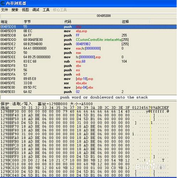Image resolution: width=177 pixels, height=178 pixels.
Task: Click hex dump row 129BBF40
Action: pyautogui.click(x=85, y=115)
